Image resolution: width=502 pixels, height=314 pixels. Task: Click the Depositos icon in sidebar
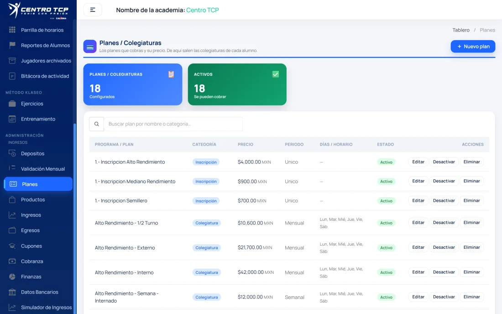coord(12,153)
